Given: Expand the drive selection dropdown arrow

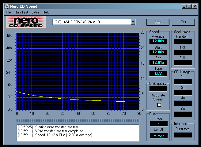Looking at the screenshot, I should [x=133, y=22].
